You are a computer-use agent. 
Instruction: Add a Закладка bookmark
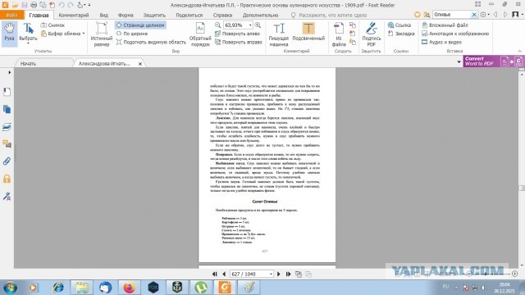[401, 34]
